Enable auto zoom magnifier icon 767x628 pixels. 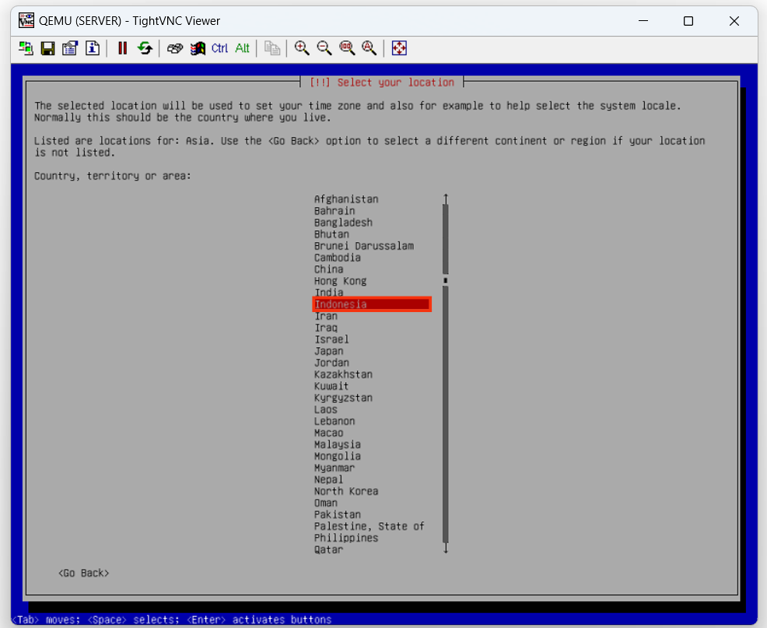pos(369,48)
